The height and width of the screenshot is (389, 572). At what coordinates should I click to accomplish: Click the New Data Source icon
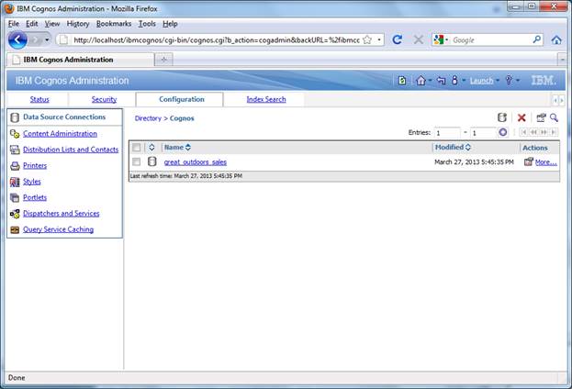502,117
